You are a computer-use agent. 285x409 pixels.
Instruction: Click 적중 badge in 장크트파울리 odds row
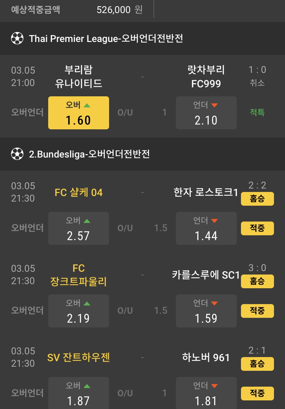(257, 311)
